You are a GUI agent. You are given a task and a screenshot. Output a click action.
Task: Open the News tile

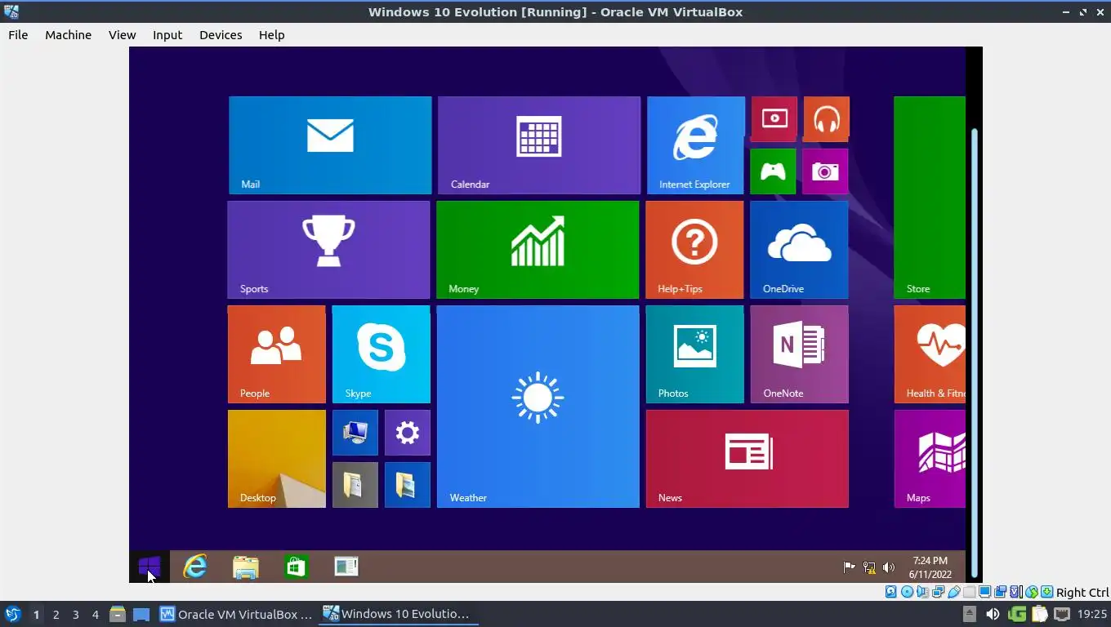click(747, 459)
